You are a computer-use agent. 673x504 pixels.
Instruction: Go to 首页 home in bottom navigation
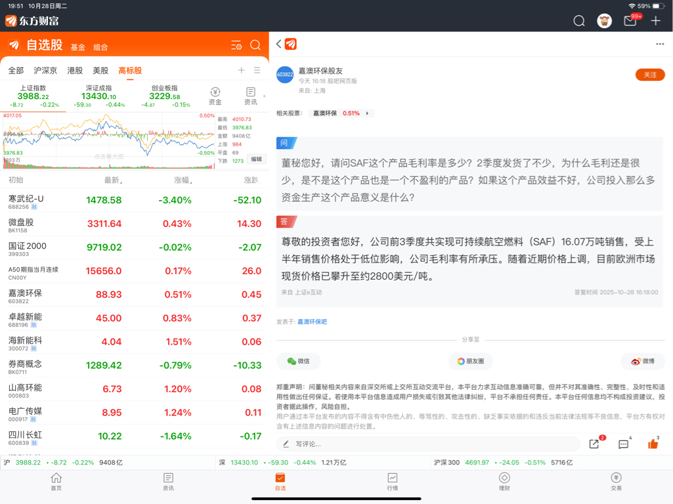pos(56,481)
